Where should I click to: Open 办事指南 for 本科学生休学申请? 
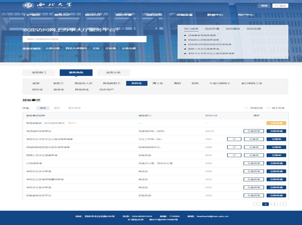click(x=254, y=171)
